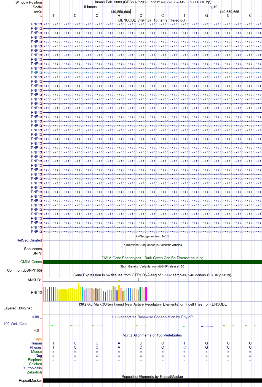Click the 149,559,665 coordinate marker
This screenshot has width=262, height=387.
click(x=229, y=12)
